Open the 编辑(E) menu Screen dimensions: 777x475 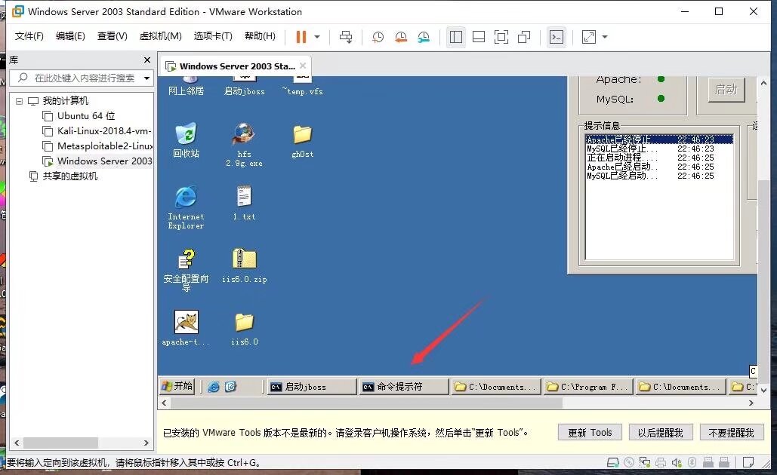70,36
